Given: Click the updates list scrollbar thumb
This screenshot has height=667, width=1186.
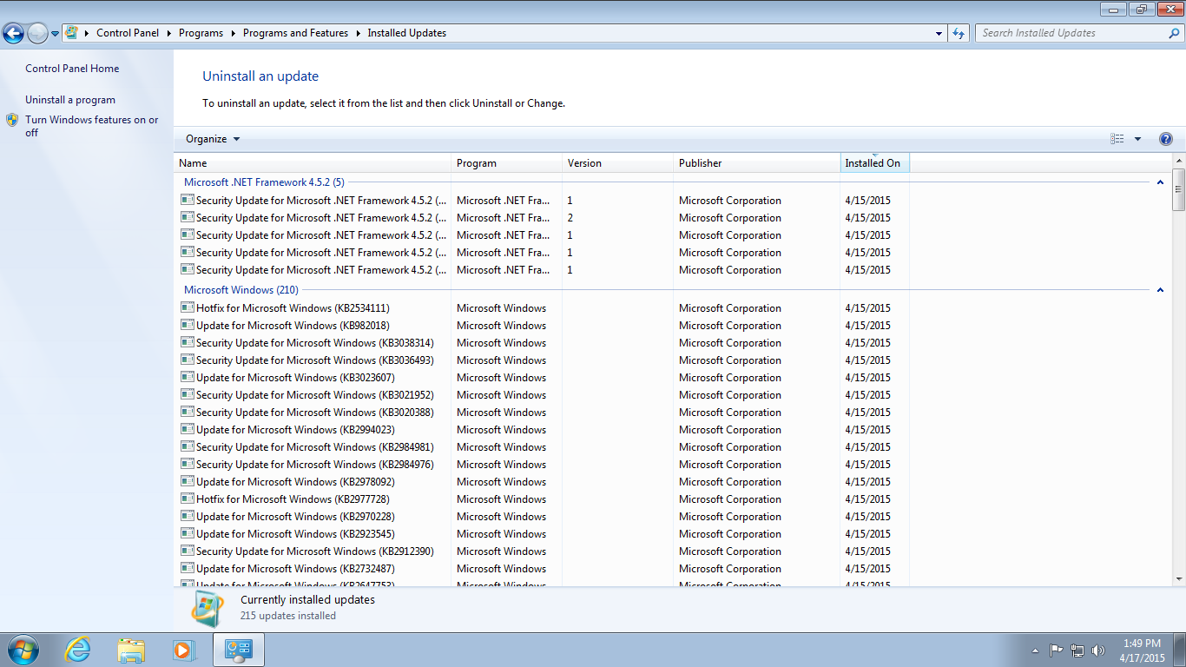Looking at the screenshot, I should (1179, 189).
